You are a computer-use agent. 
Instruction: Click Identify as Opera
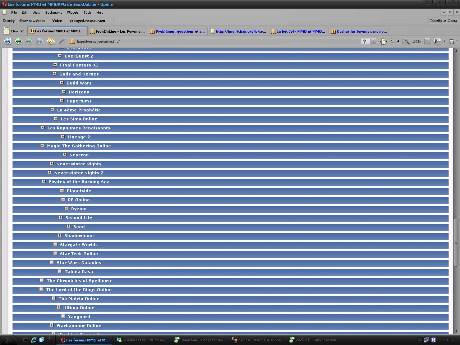[443, 21]
